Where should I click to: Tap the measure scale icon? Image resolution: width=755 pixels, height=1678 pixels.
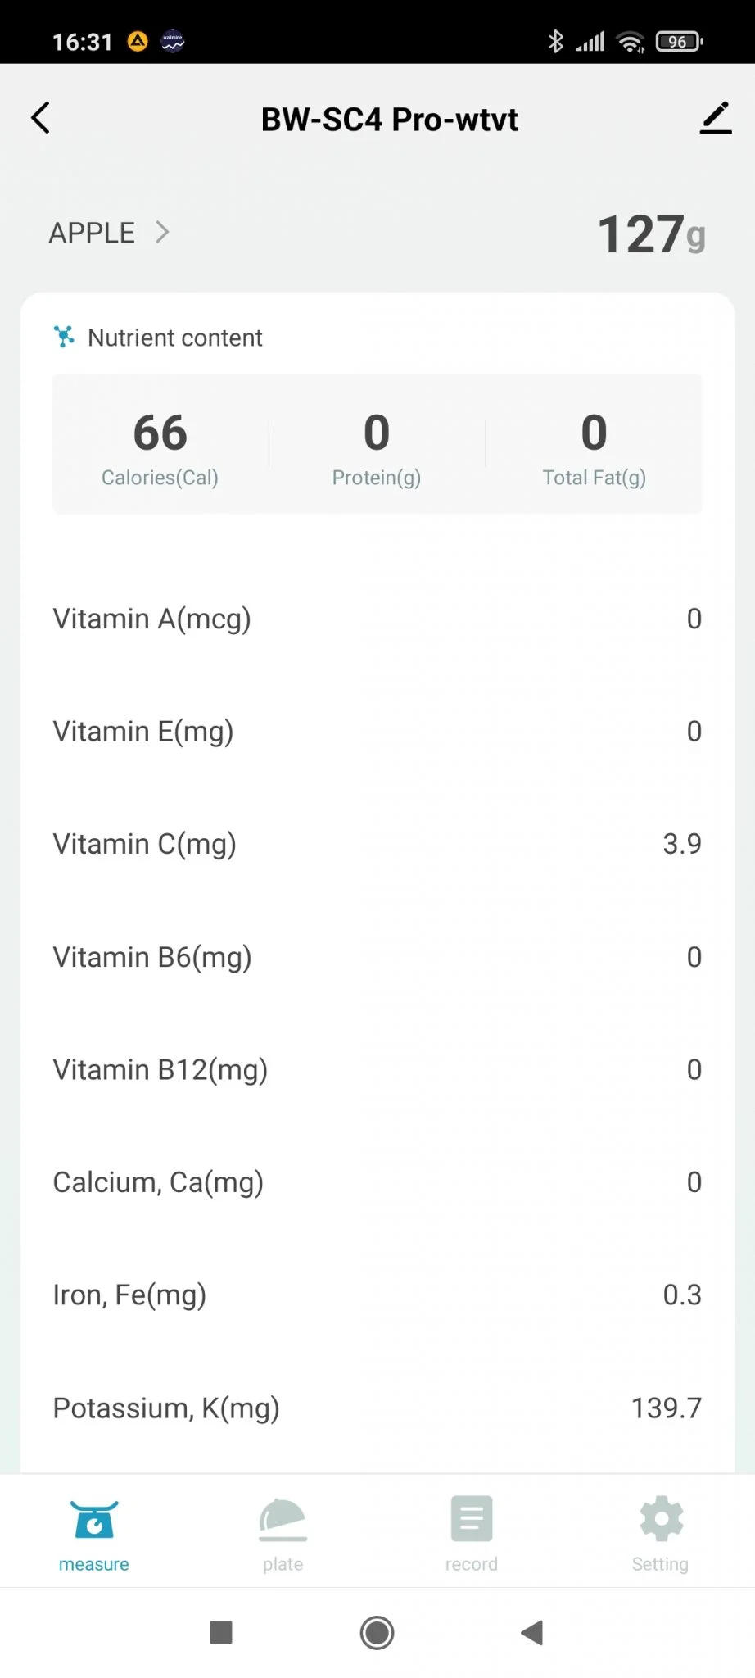(94, 1519)
